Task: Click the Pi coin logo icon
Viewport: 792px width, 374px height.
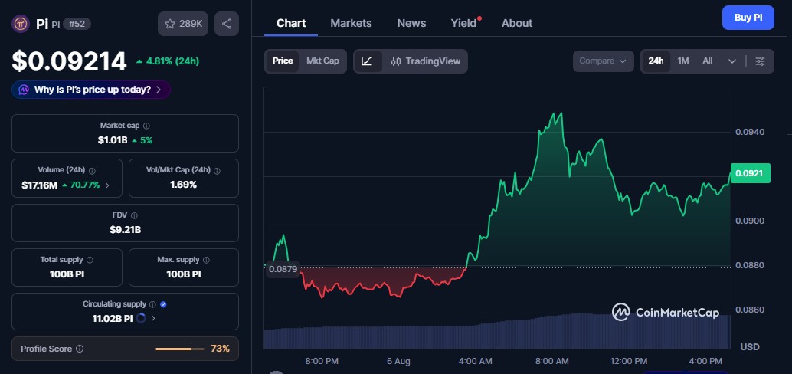Action: [x=21, y=24]
